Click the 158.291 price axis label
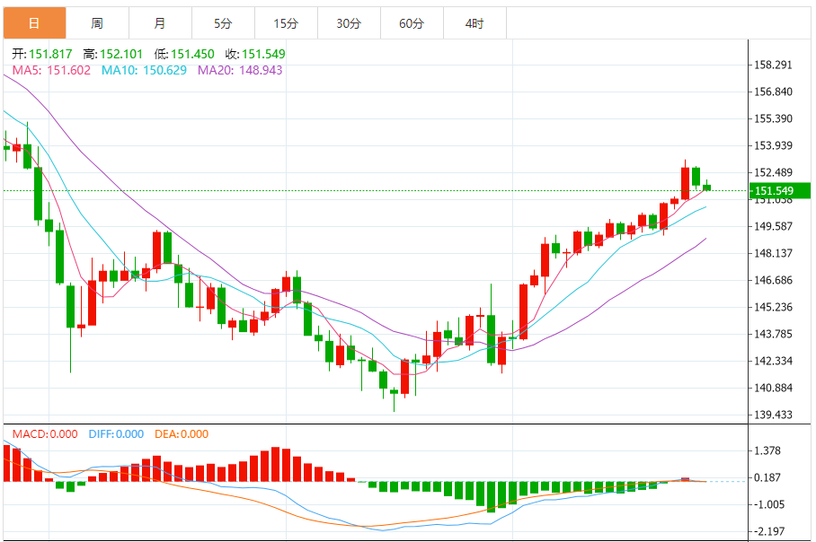The width and height of the screenshot is (816, 542). pos(774,65)
